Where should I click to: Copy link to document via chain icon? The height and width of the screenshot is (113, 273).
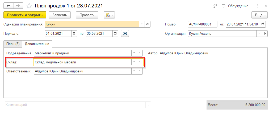pyautogui.click(x=215, y=6)
